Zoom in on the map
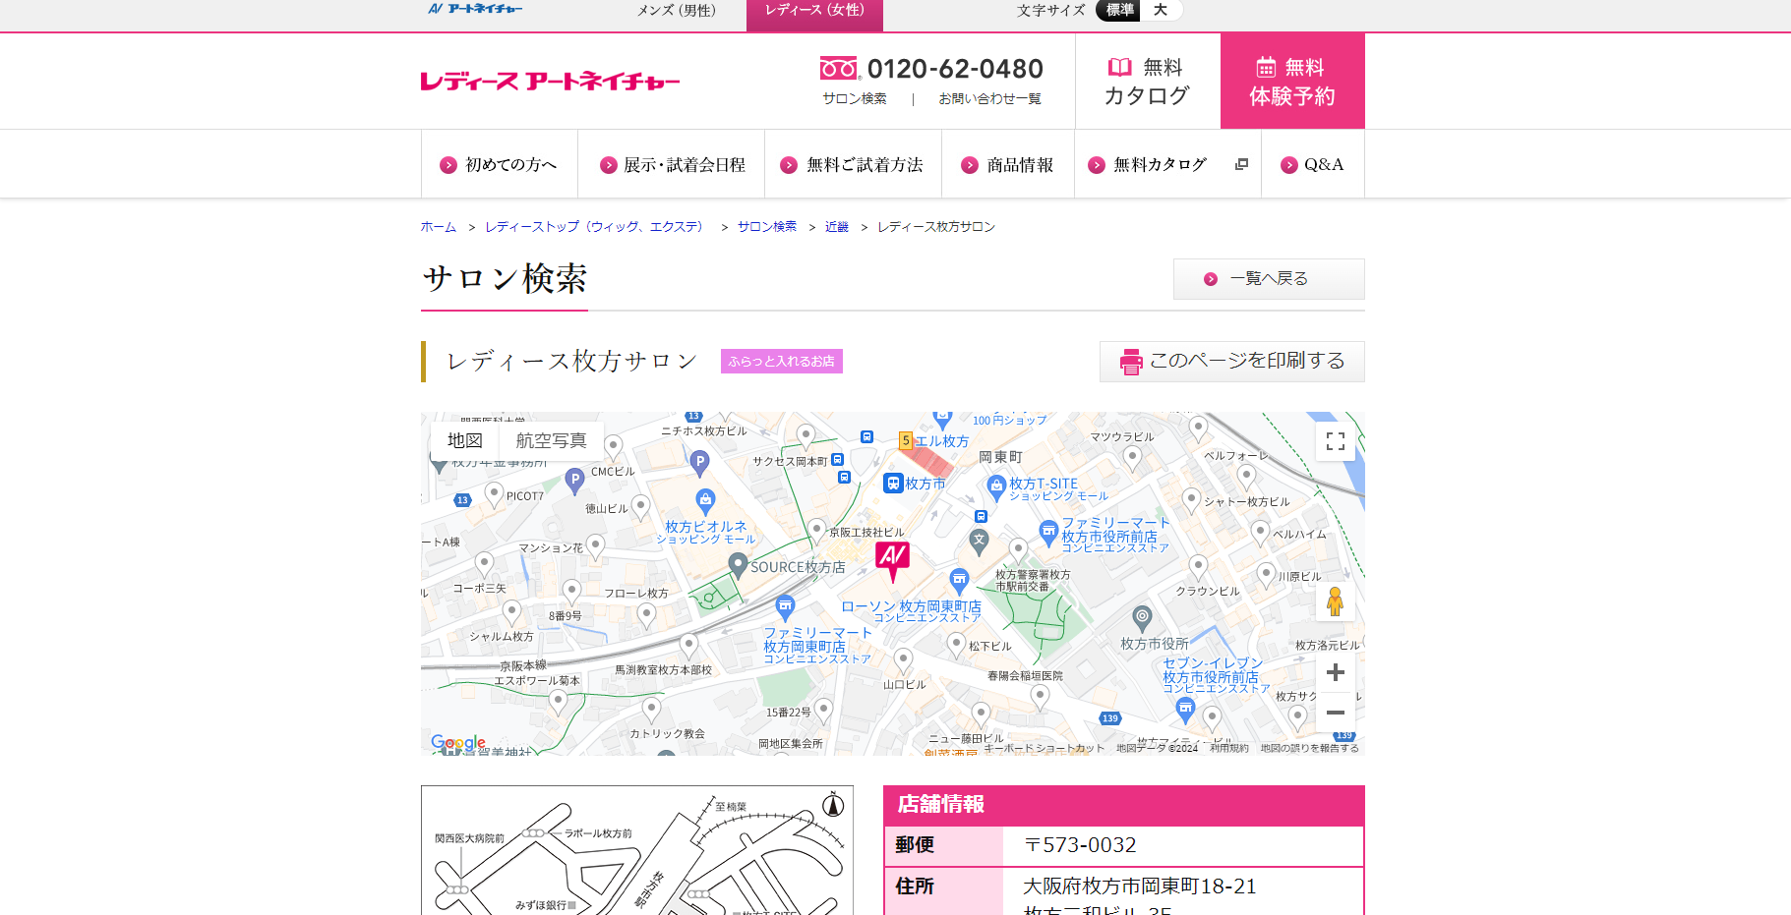1791x915 pixels. (x=1336, y=672)
